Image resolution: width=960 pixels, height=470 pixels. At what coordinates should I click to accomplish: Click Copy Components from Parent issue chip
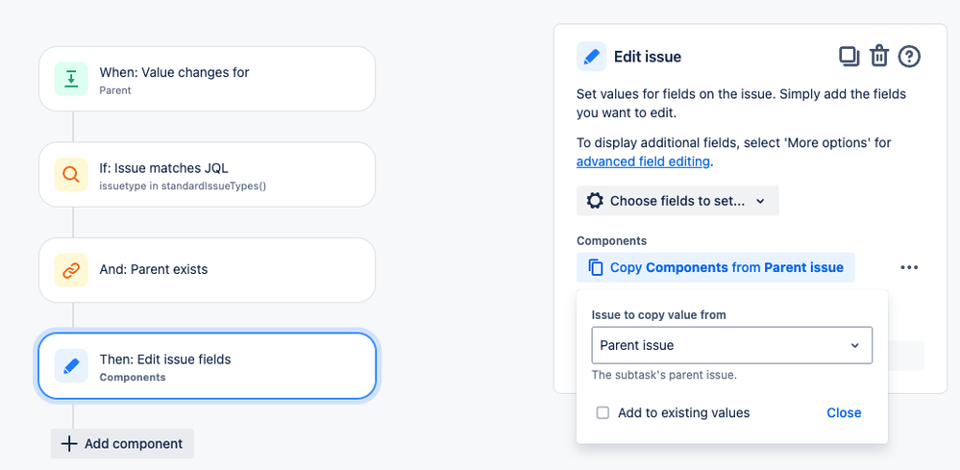coord(716,267)
